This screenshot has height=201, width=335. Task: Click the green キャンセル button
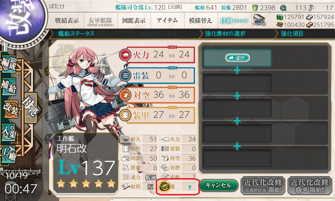point(219,185)
